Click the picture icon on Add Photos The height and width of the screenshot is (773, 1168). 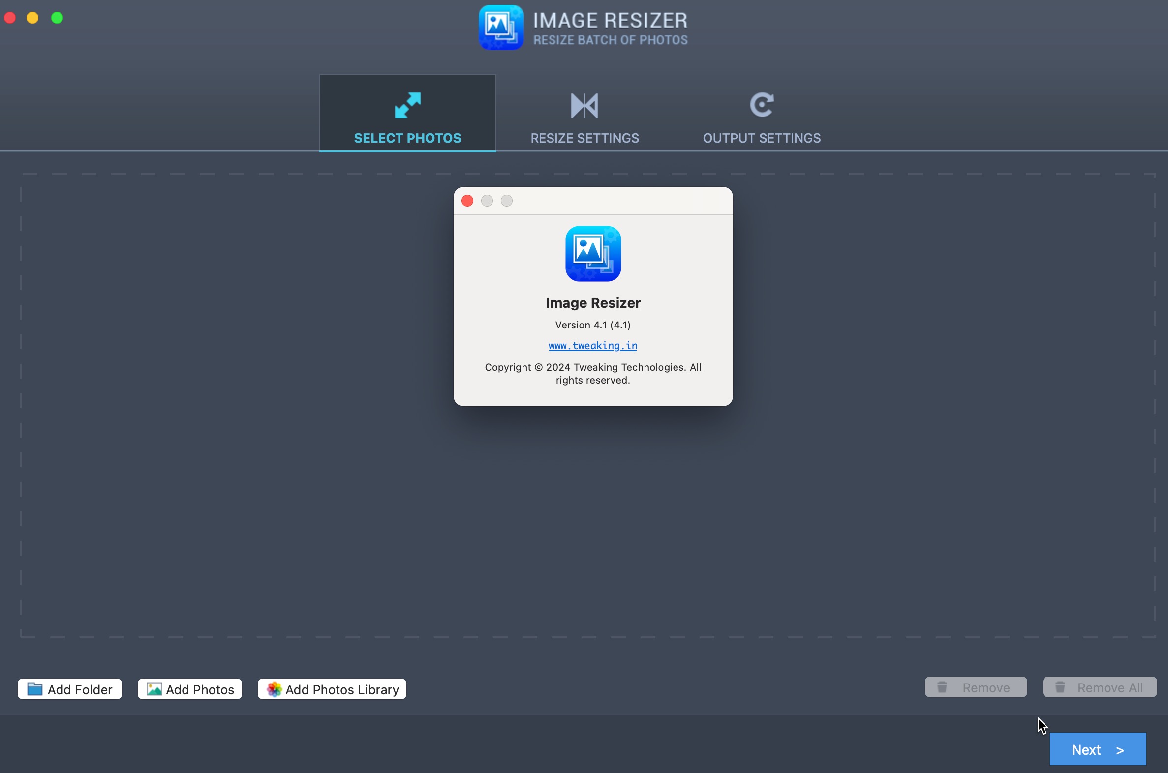[154, 689]
